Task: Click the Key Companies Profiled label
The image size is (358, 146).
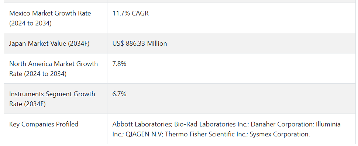Action: coord(44,124)
